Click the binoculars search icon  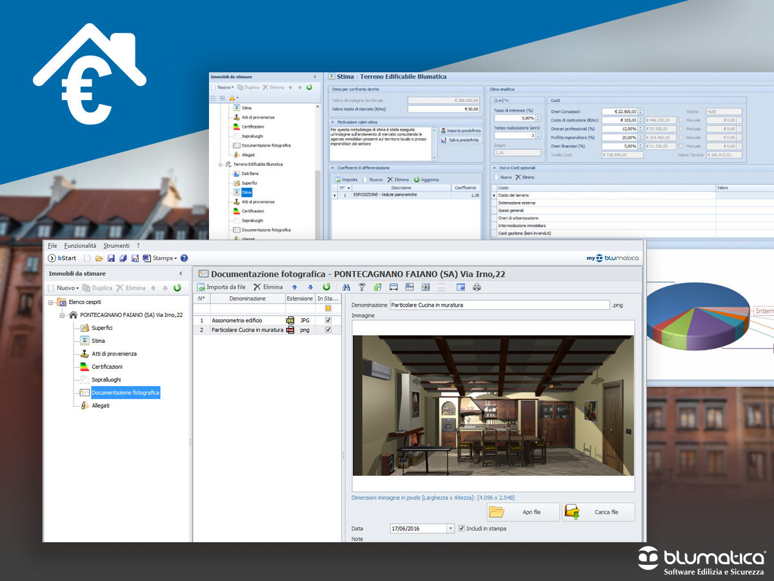[346, 287]
